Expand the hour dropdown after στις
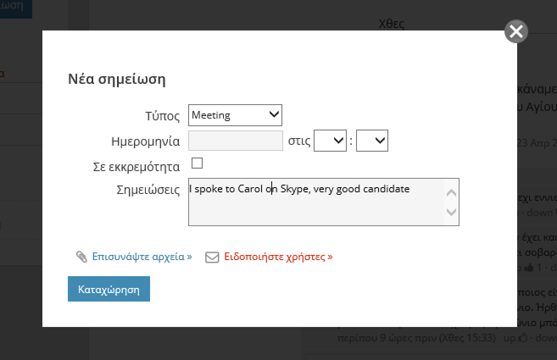 click(x=330, y=141)
